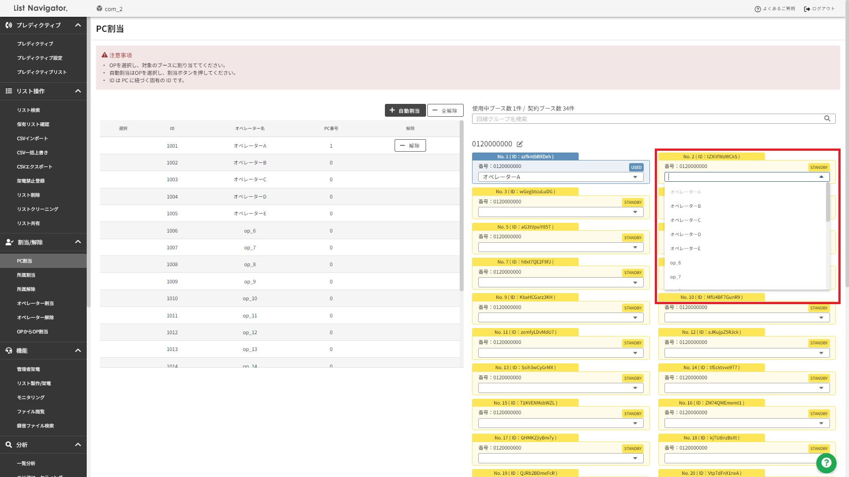
Task: Select op_6 in the dropdown list
Action: [x=745, y=263]
